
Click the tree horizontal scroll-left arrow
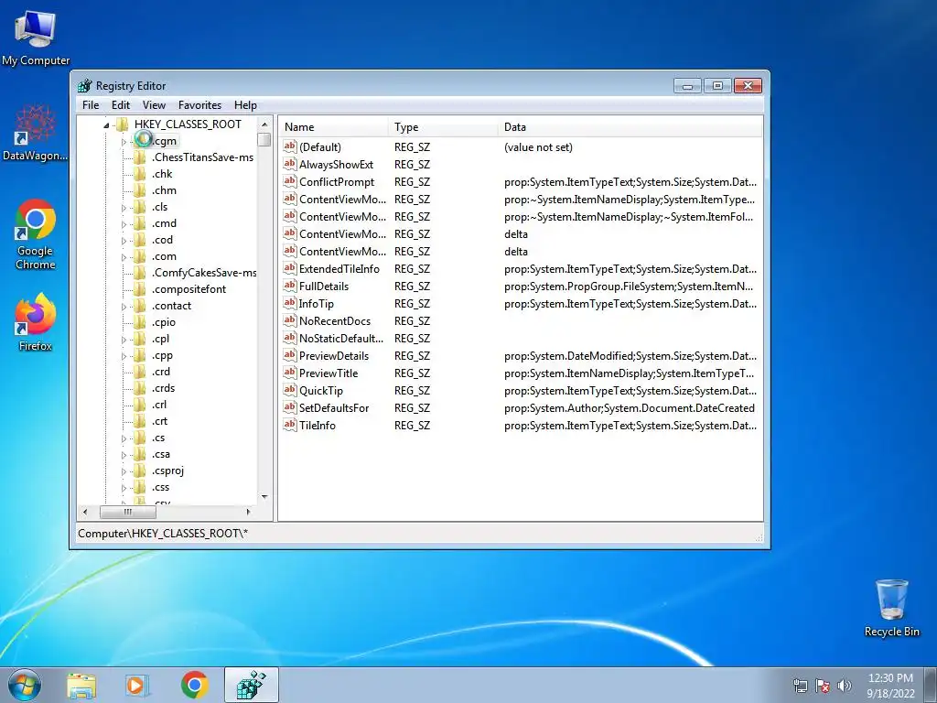[x=85, y=512]
